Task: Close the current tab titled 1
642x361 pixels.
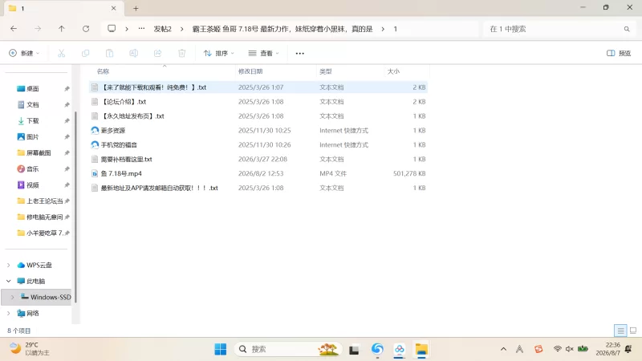Action: (x=113, y=8)
